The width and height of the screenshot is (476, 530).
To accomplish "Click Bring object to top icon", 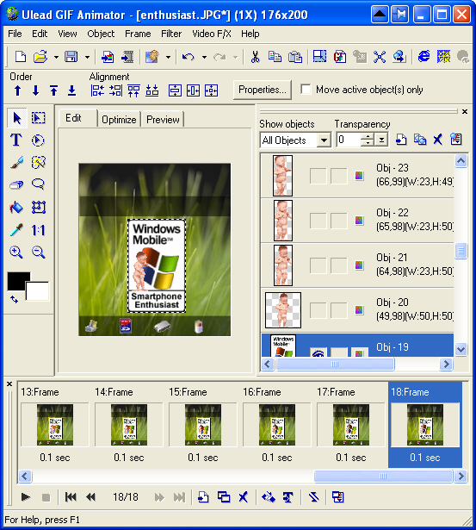I will pos(53,90).
